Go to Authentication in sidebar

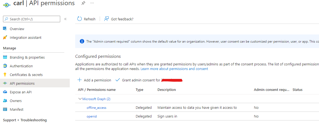pyautogui.click(x=21, y=66)
